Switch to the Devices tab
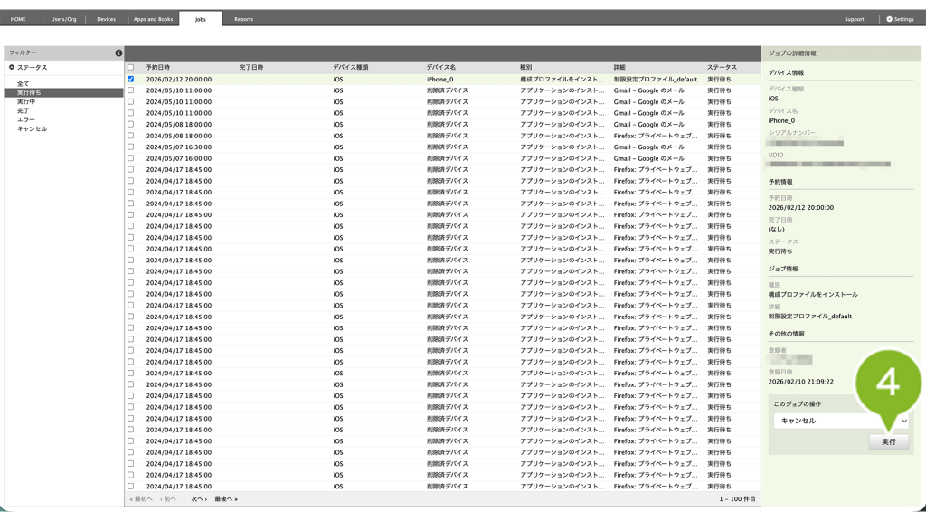 106,19
